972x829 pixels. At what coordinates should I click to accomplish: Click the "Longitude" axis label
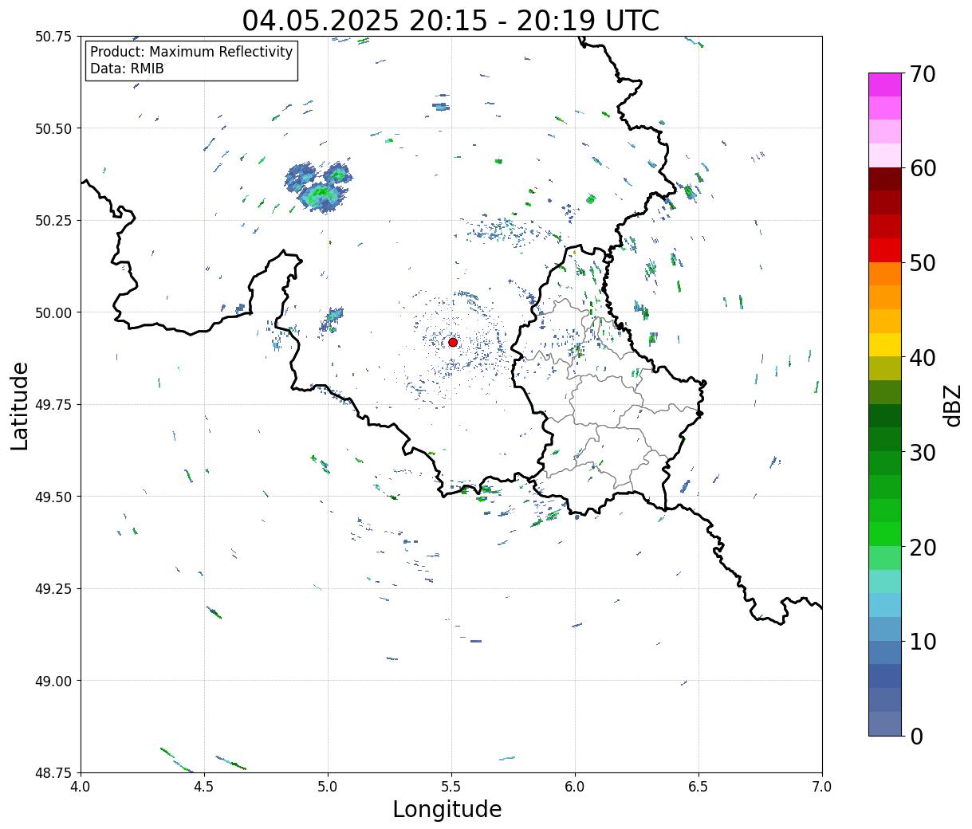tap(447, 809)
